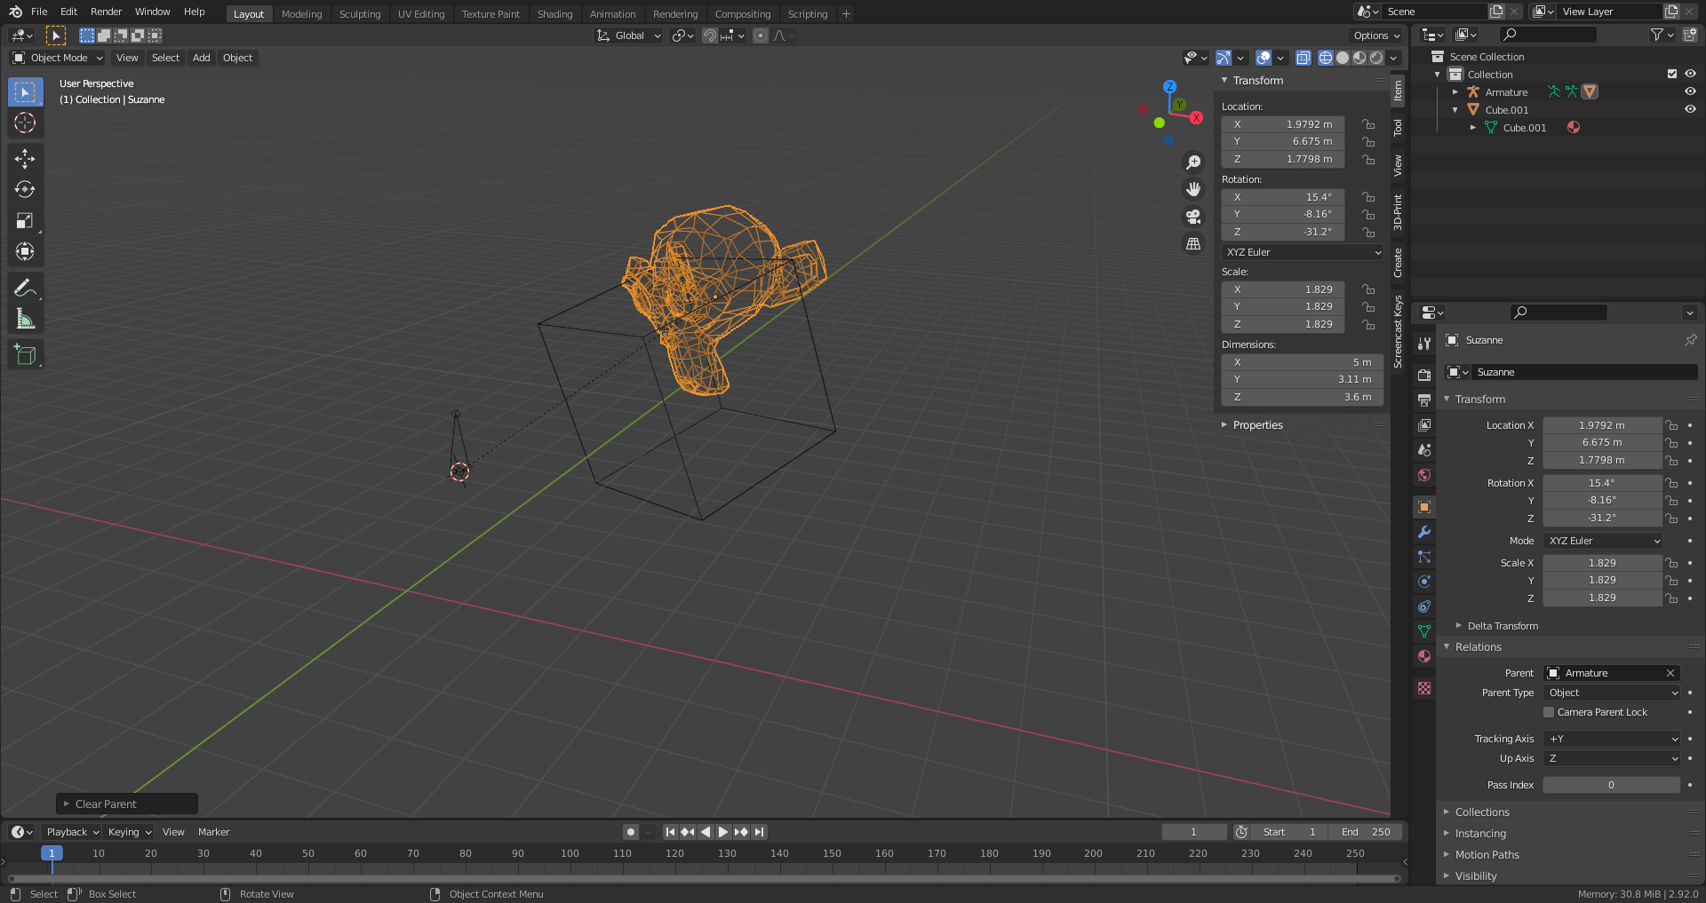Expand the Delta Transform panel

(x=1502, y=626)
